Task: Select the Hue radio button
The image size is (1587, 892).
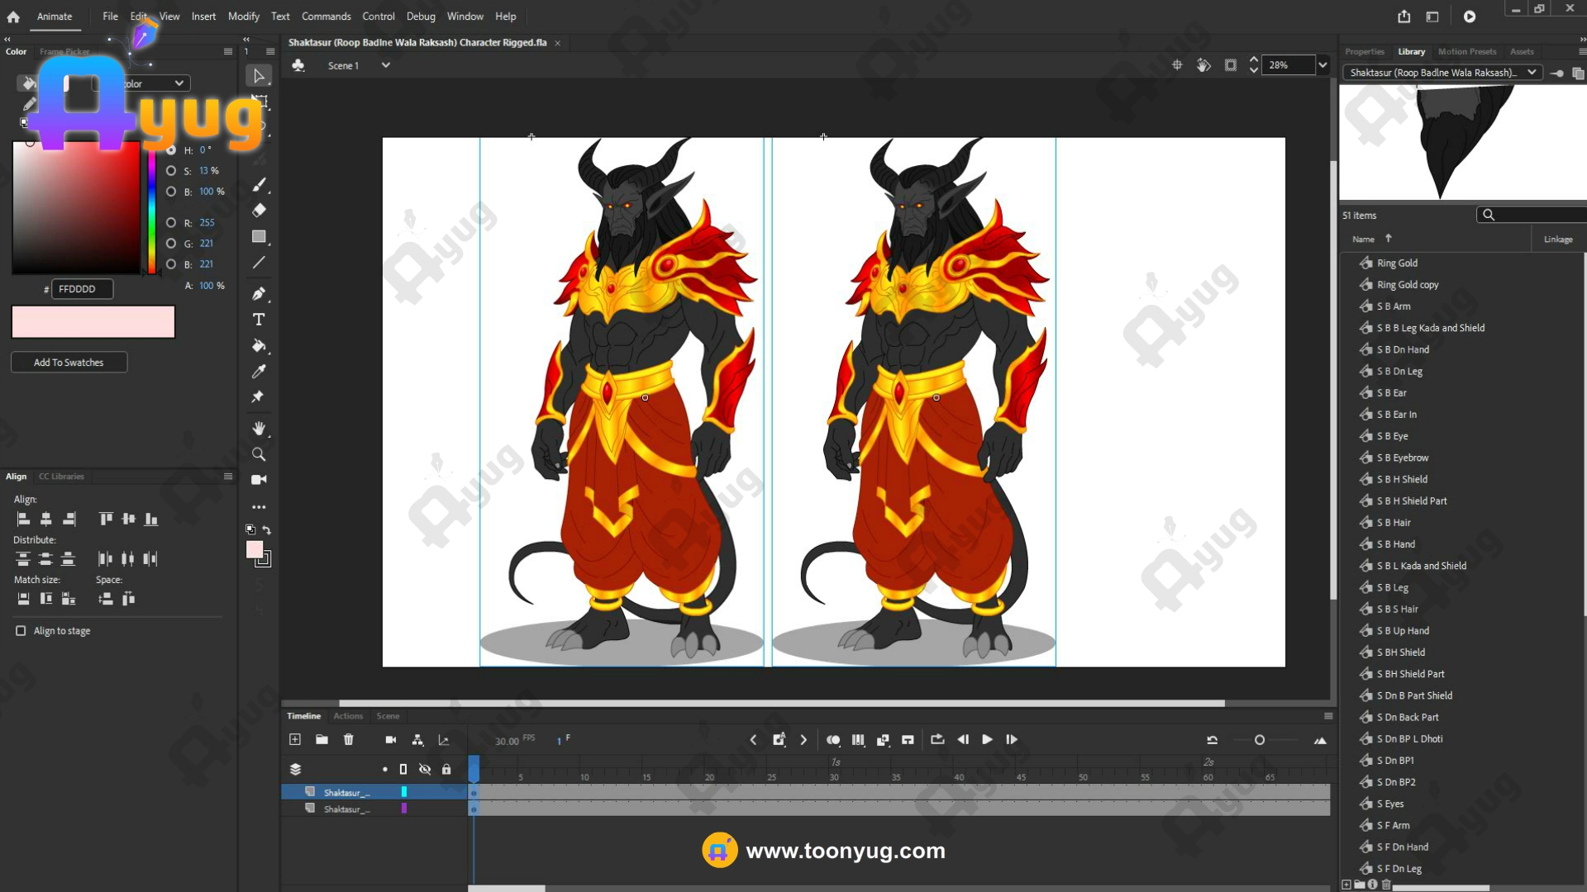Action: 171,150
